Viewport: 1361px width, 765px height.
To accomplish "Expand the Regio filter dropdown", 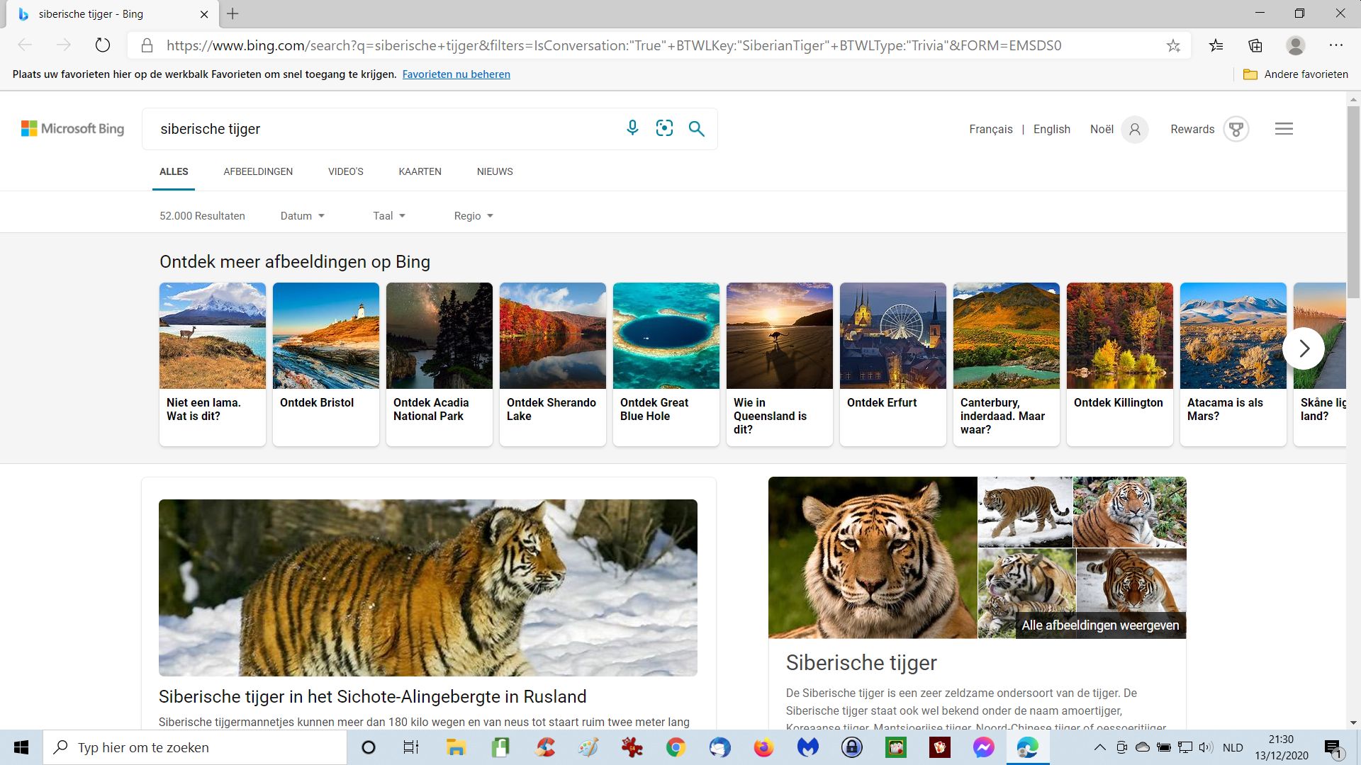I will (x=474, y=216).
